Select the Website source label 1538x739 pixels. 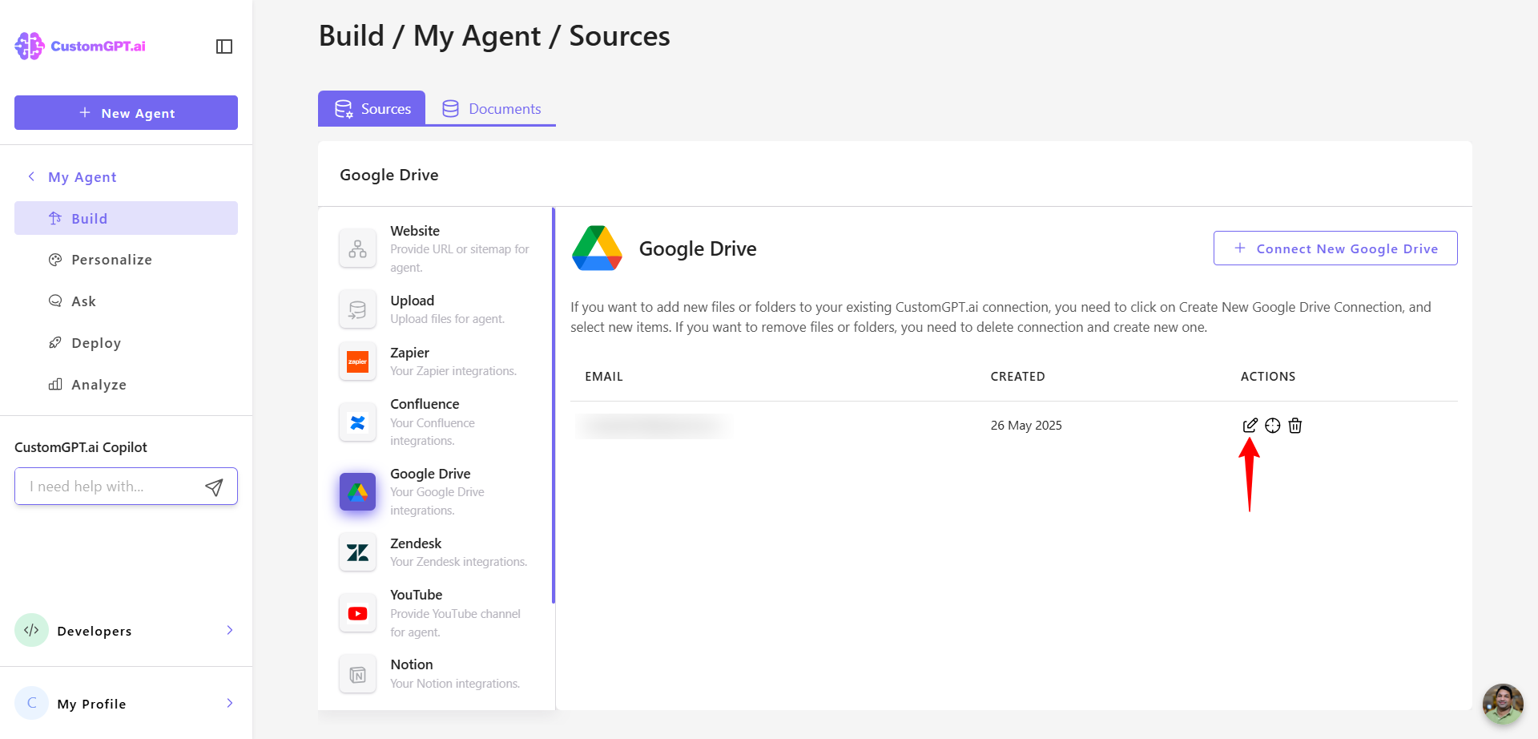pyautogui.click(x=415, y=231)
